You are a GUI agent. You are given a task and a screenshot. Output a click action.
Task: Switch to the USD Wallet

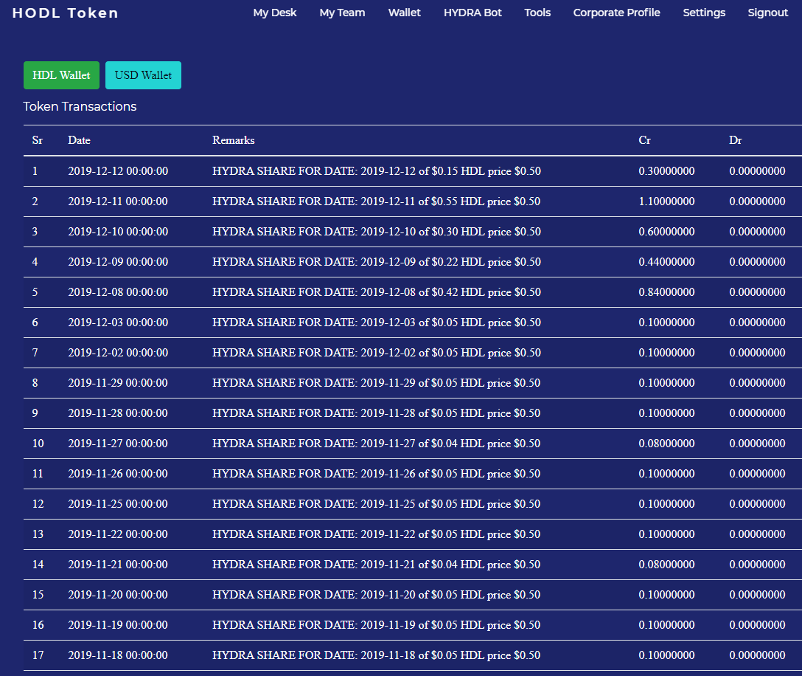[143, 75]
